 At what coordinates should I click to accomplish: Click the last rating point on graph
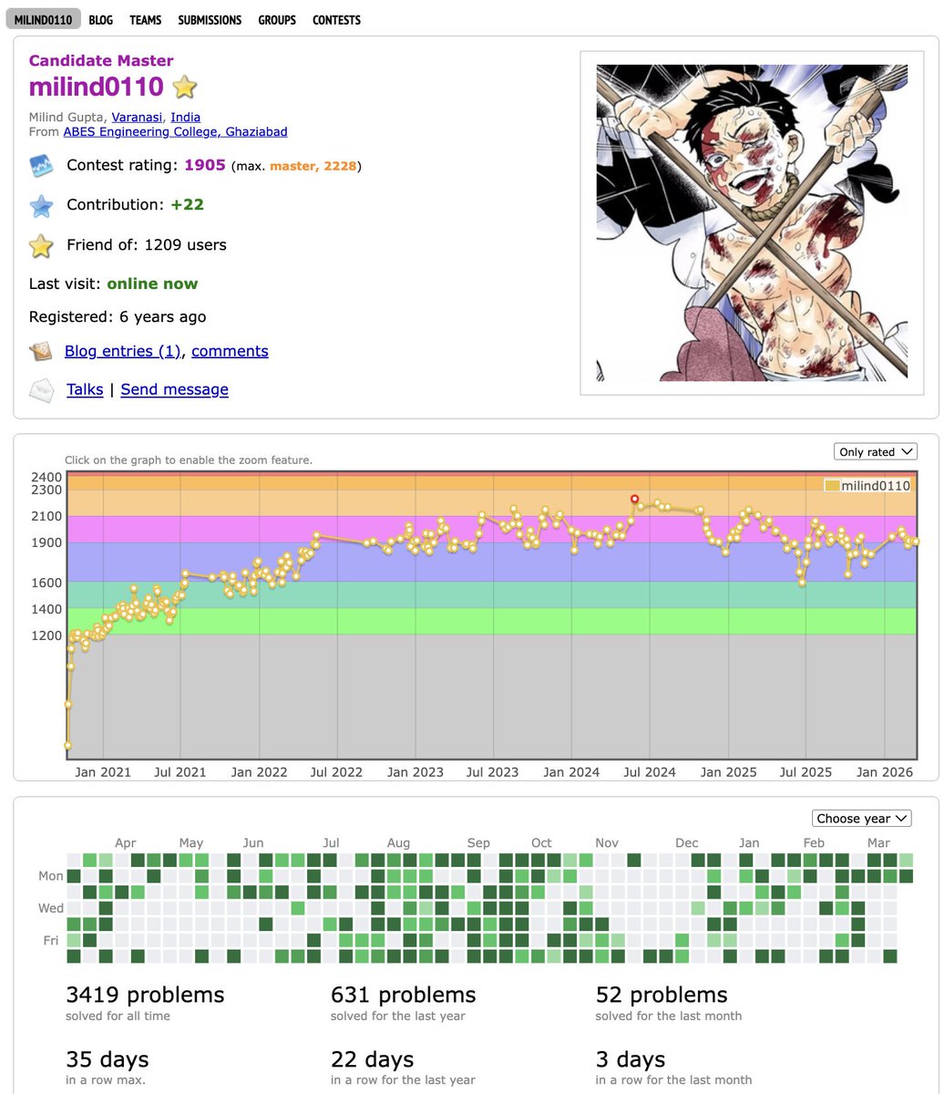[x=915, y=542]
